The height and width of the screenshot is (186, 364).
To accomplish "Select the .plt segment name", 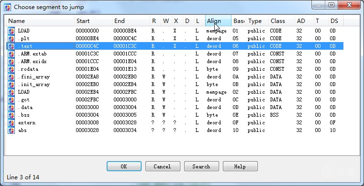I will click(24, 39).
